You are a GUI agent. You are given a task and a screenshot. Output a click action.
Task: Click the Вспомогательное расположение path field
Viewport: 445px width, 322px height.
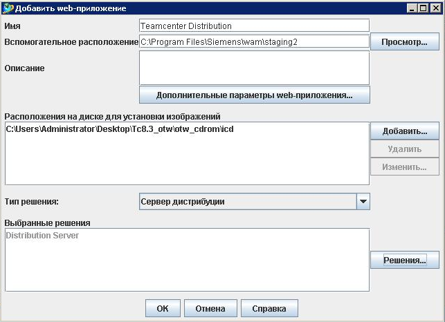[x=254, y=41]
